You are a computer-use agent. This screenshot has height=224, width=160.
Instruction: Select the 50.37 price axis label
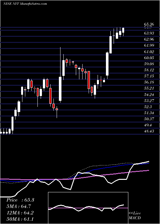(149, 119)
